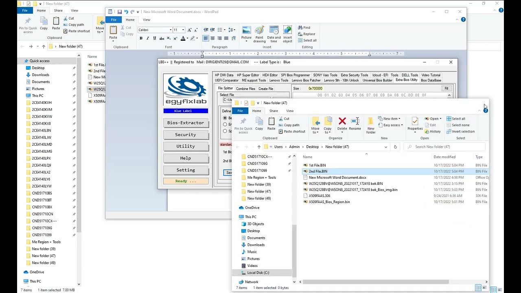The height and width of the screenshot is (293, 521).
Task: Toggle Italic in WordPad Font group
Action: (148, 38)
